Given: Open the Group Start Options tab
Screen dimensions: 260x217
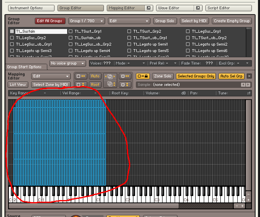Looking at the screenshot, I should [x=26, y=67].
